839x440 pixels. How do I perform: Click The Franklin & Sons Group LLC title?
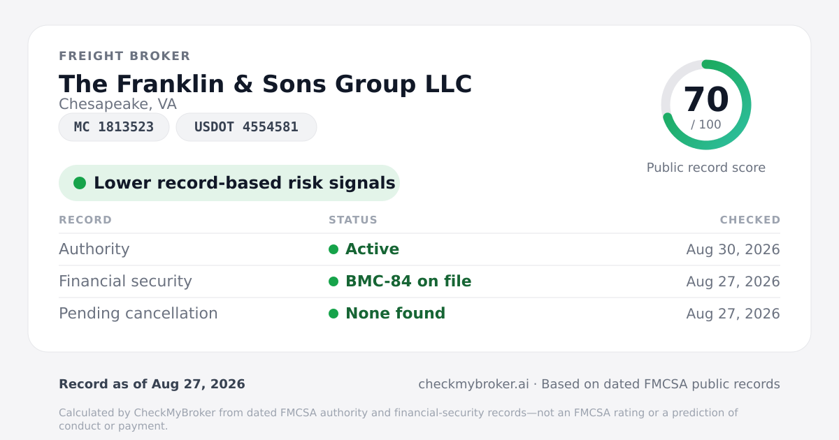[x=266, y=84]
